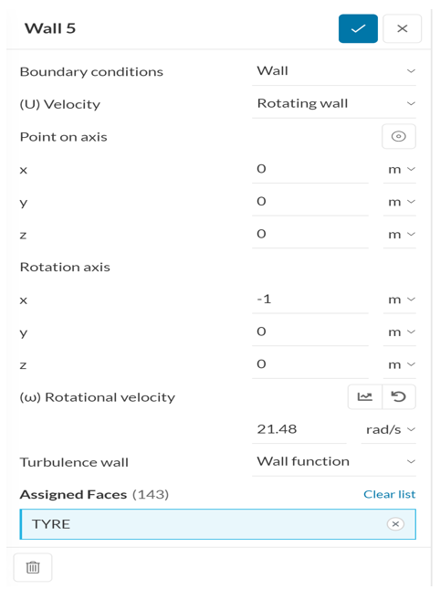Image resolution: width=440 pixels, height=600 pixels.
Task: Open rotational velocity table/graph input icon
Action: tap(364, 397)
